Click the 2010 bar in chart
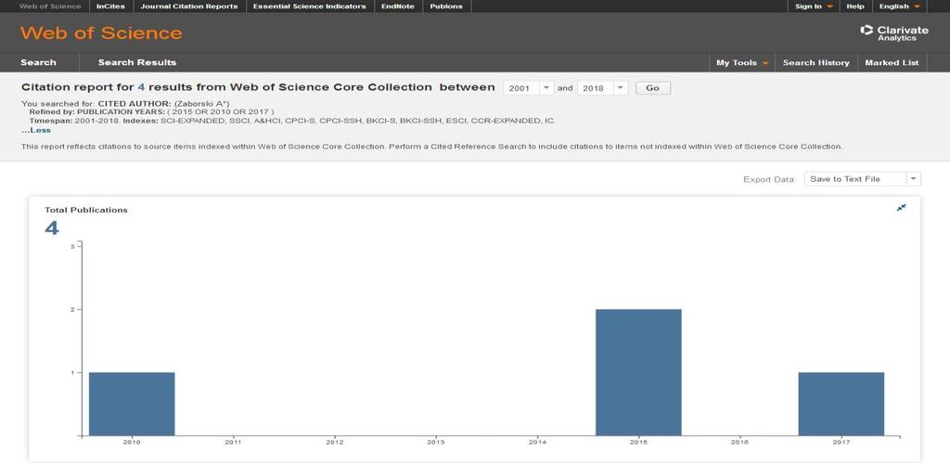This screenshot has width=950, height=463. click(x=132, y=404)
